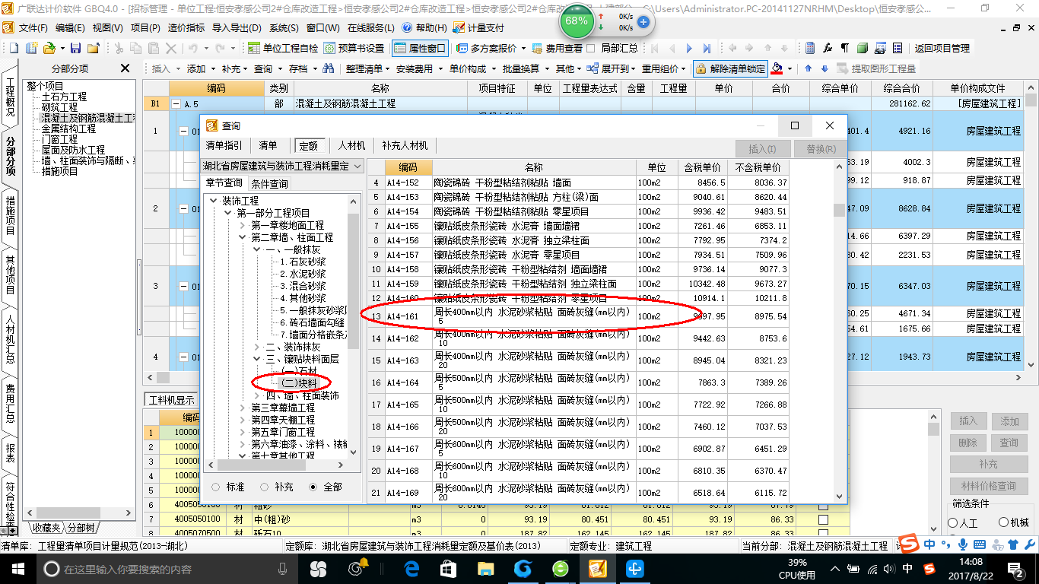
Task: Click 材料价格查询 button
Action: [989, 486]
